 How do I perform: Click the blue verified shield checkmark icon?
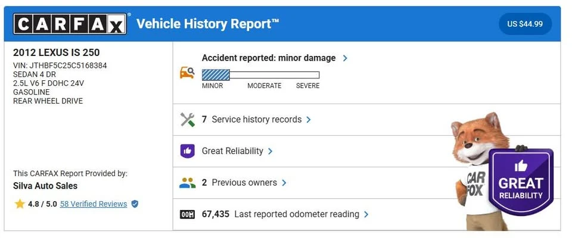pyautogui.click(x=135, y=204)
